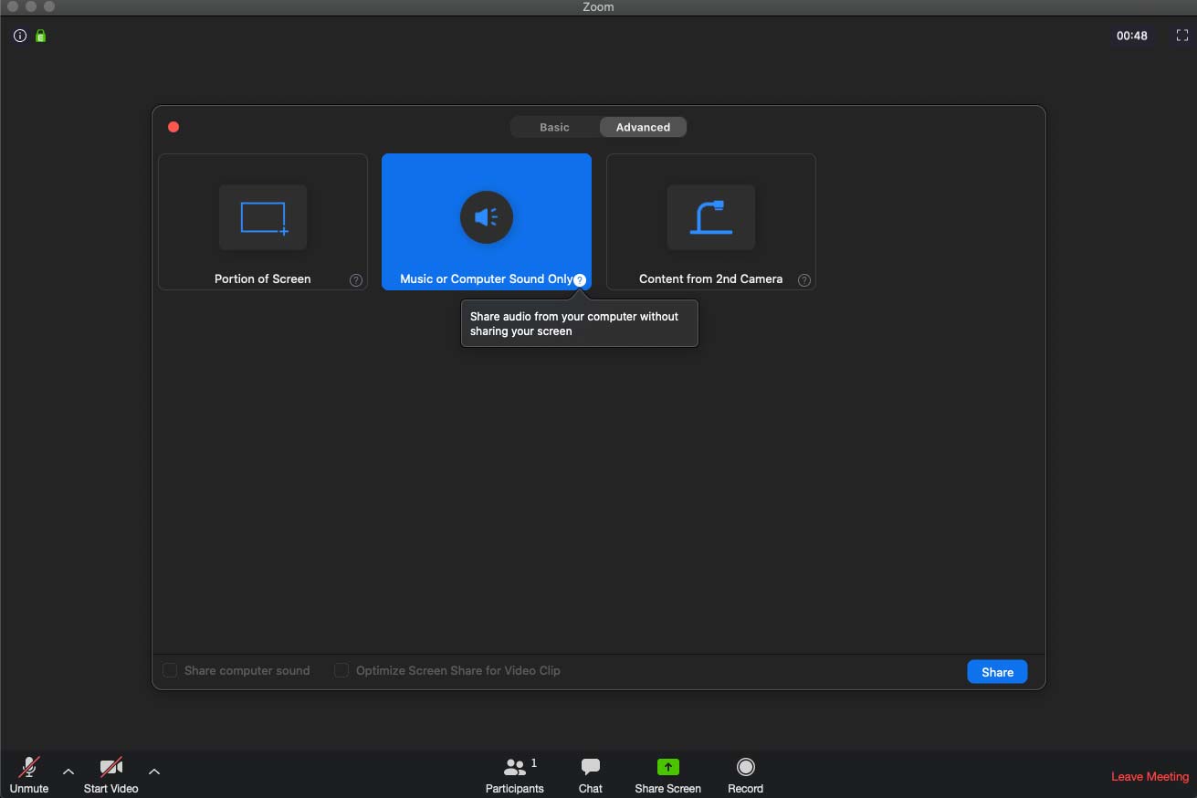Click the Share Screen toolbar icon

click(x=667, y=774)
